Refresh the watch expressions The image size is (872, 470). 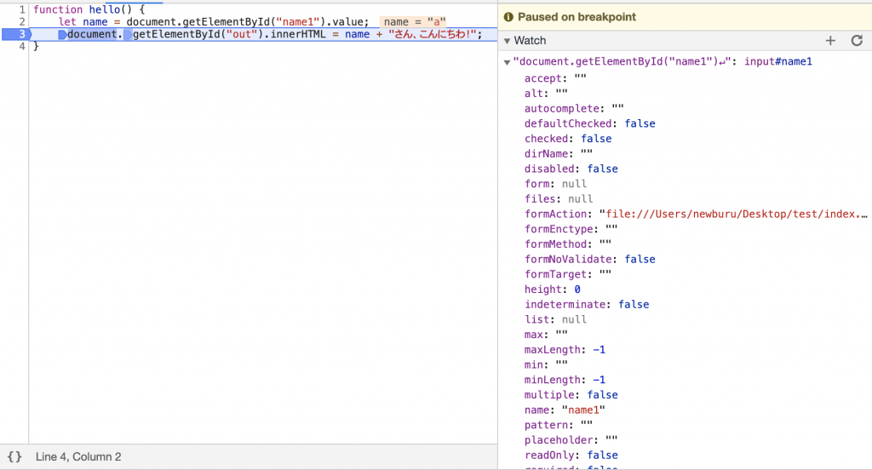(x=857, y=40)
